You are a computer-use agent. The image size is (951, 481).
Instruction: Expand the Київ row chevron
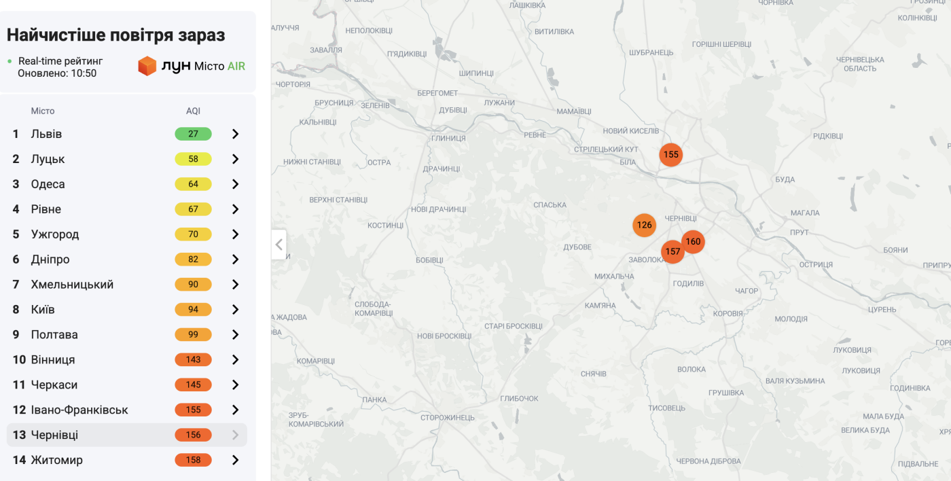(x=235, y=310)
